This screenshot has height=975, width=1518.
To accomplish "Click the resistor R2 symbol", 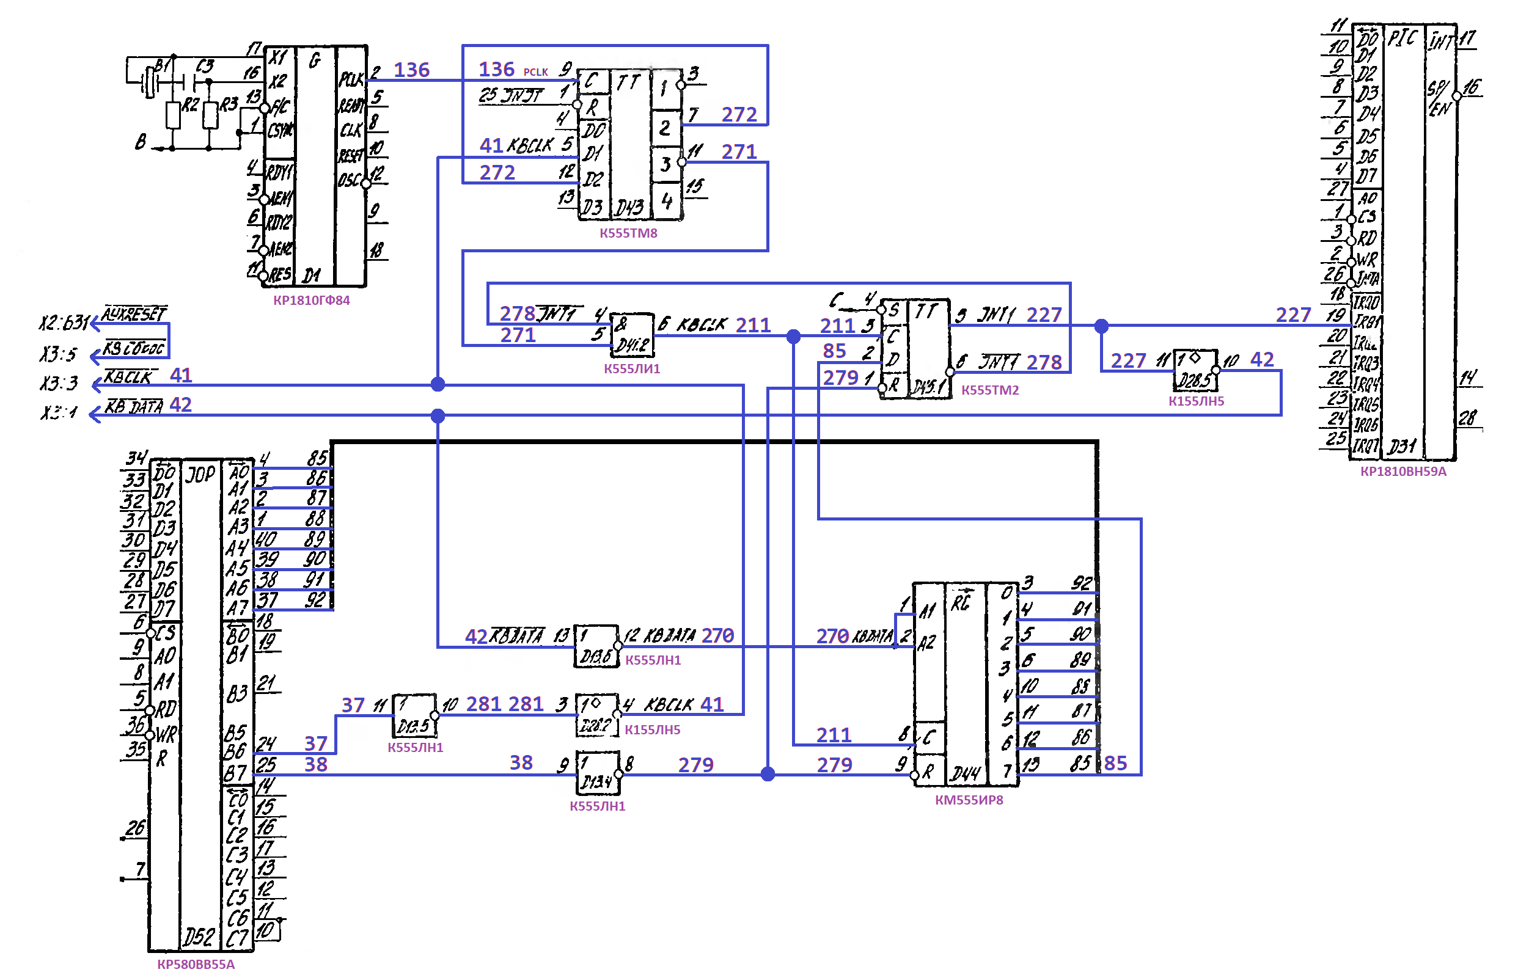I will [173, 116].
